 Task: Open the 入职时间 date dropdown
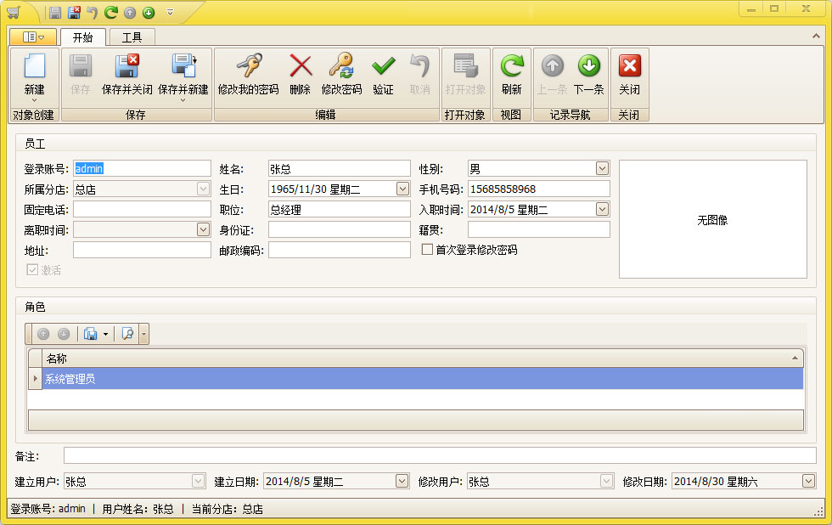(602, 209)
